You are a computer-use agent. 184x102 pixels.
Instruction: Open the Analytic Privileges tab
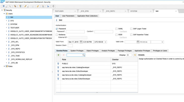tap(108, 51)
